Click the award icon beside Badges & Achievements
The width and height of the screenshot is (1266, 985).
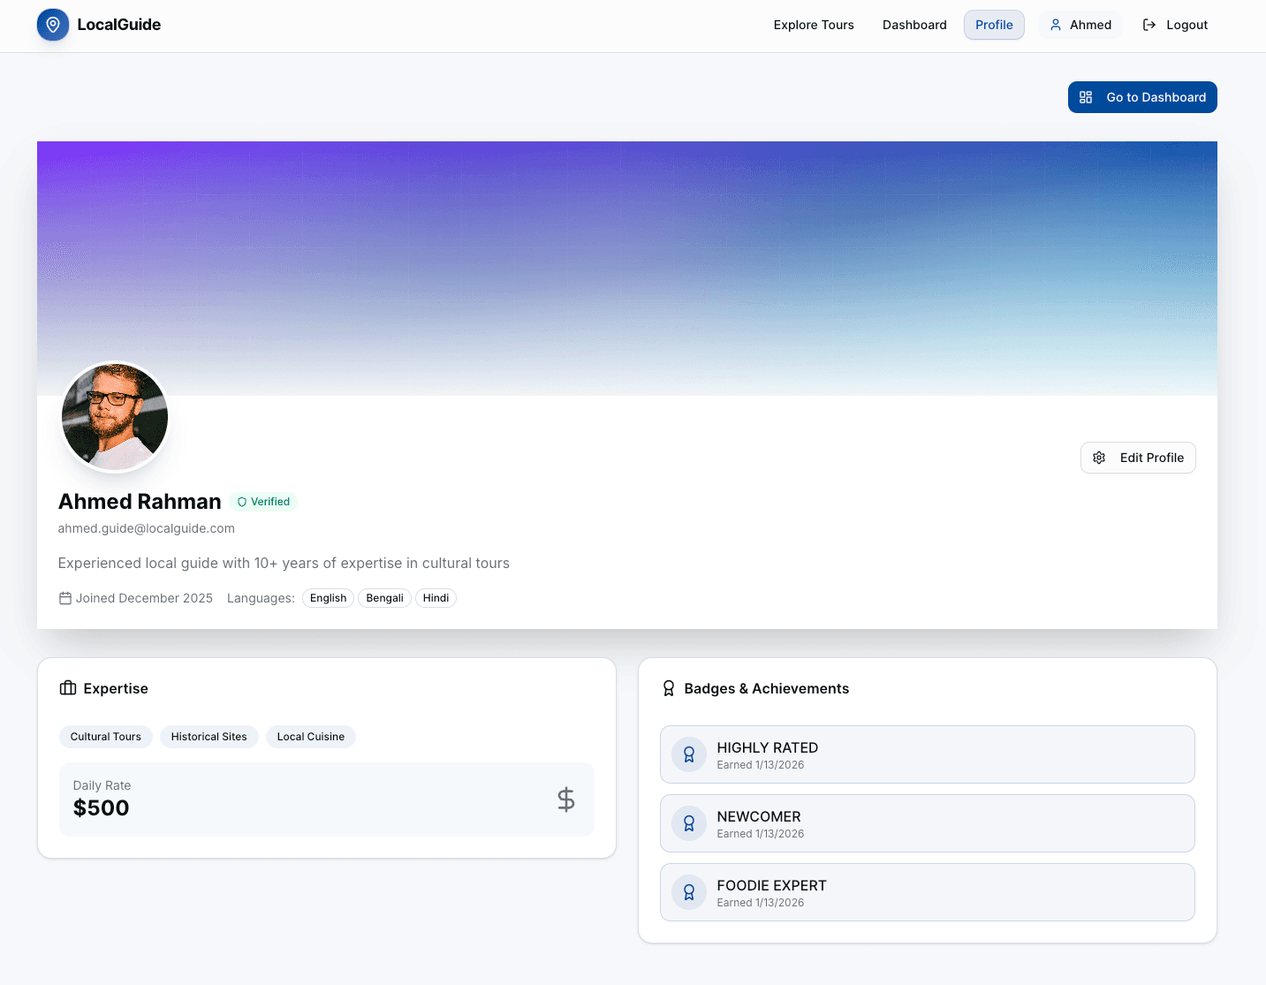pyautogui.click(x=669, y=687)
